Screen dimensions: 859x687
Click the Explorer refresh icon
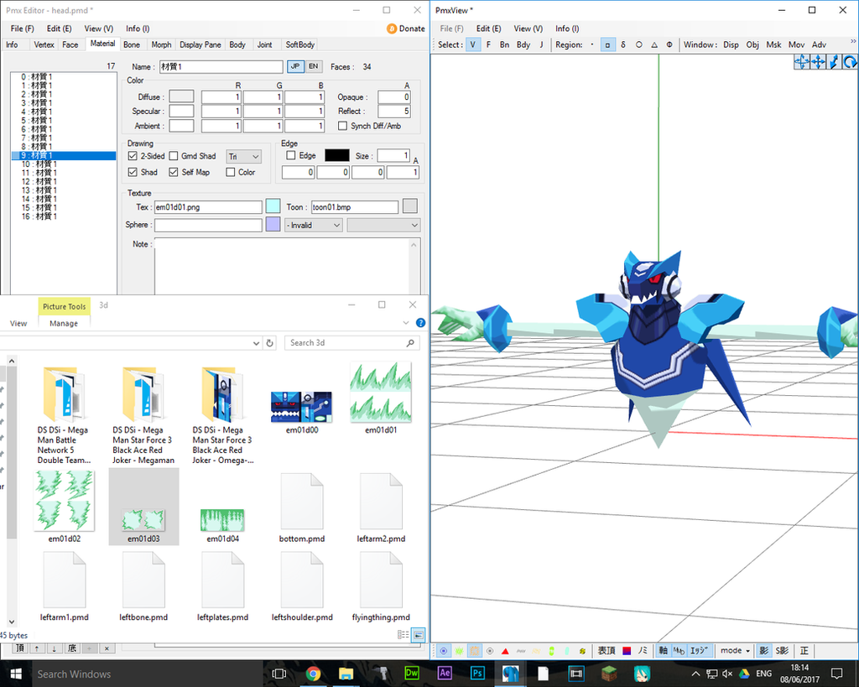point(269,343)
